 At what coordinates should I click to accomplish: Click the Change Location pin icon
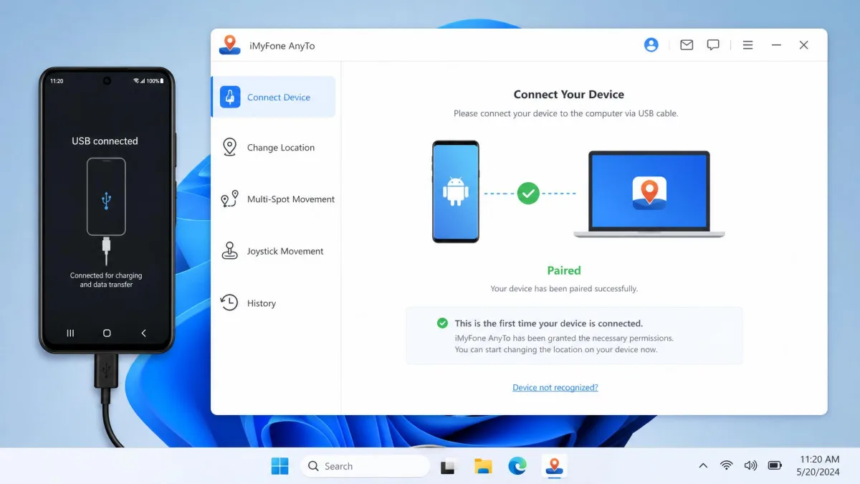pyautogui.click(x=229, y=147)
